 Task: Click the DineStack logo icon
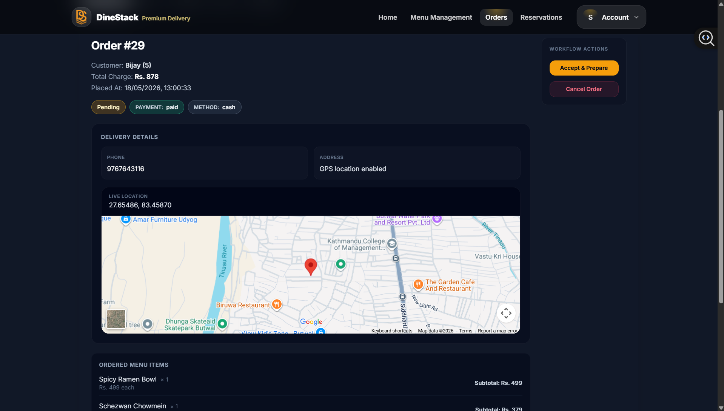[81, 17]
